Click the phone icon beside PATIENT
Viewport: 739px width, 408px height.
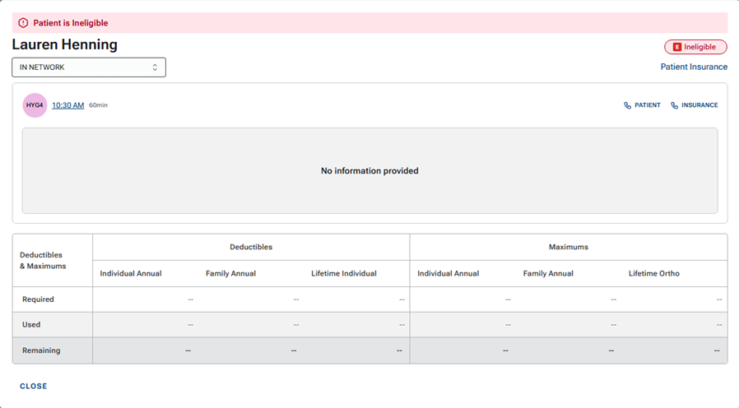628,105
